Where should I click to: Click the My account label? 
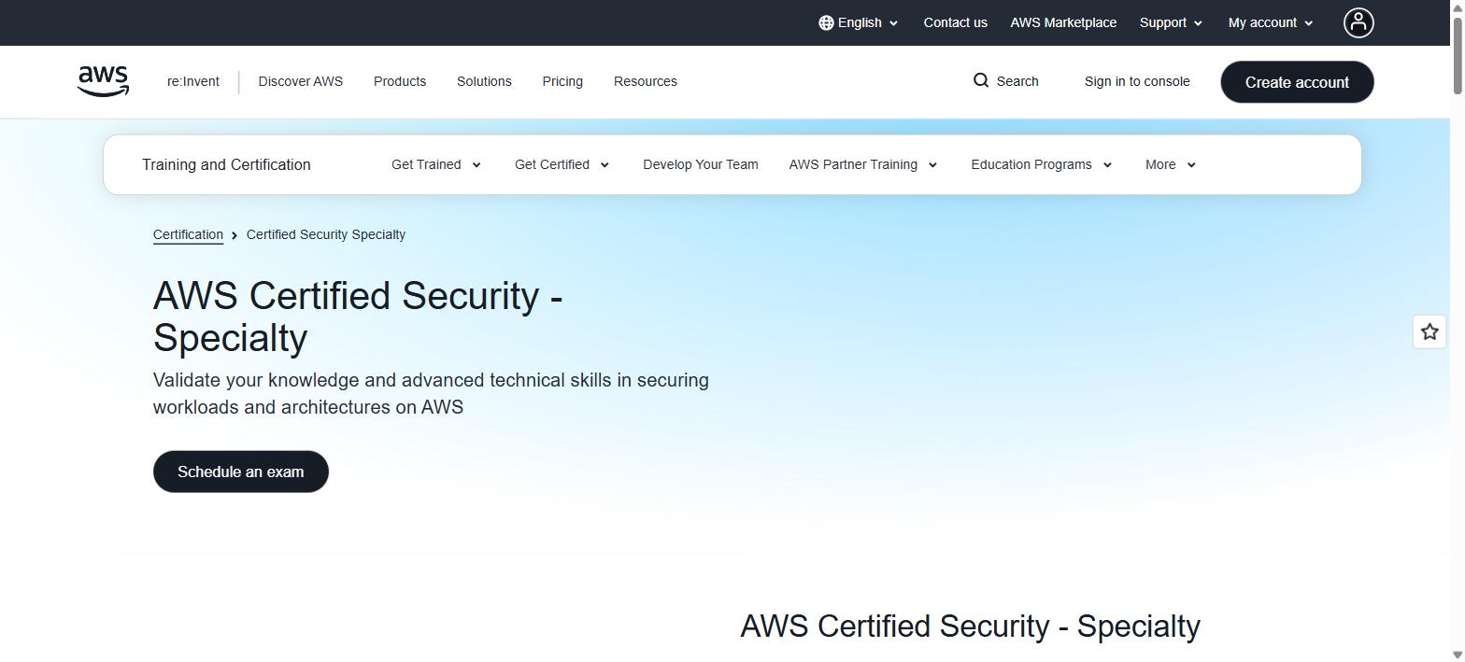pos(1262,22)
